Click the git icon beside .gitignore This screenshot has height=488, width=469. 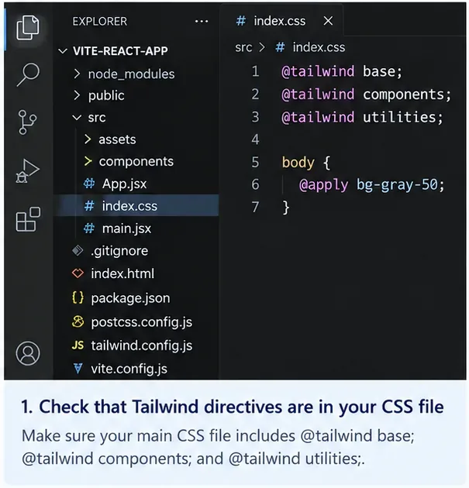(x=78, y=250)
